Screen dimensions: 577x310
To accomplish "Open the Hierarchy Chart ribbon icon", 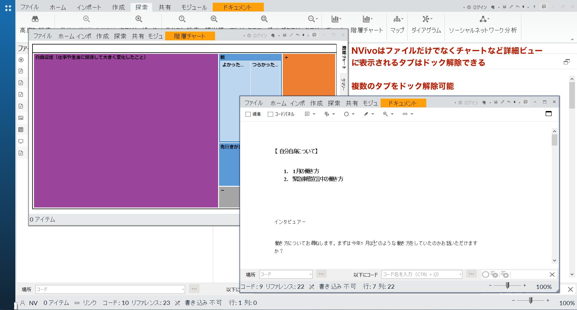I will pyautogui.click(x=367, y=19).
